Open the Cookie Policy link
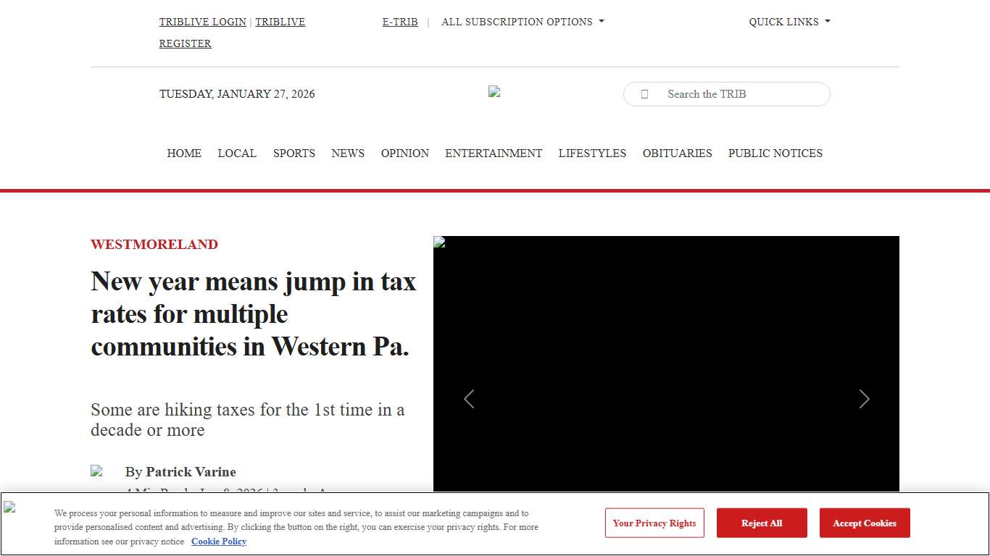 [219, 542]
